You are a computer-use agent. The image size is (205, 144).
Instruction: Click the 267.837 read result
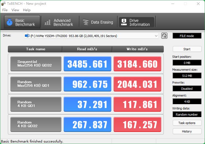87,124
